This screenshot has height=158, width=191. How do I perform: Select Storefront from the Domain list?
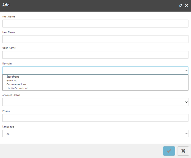tap(95, 77)
